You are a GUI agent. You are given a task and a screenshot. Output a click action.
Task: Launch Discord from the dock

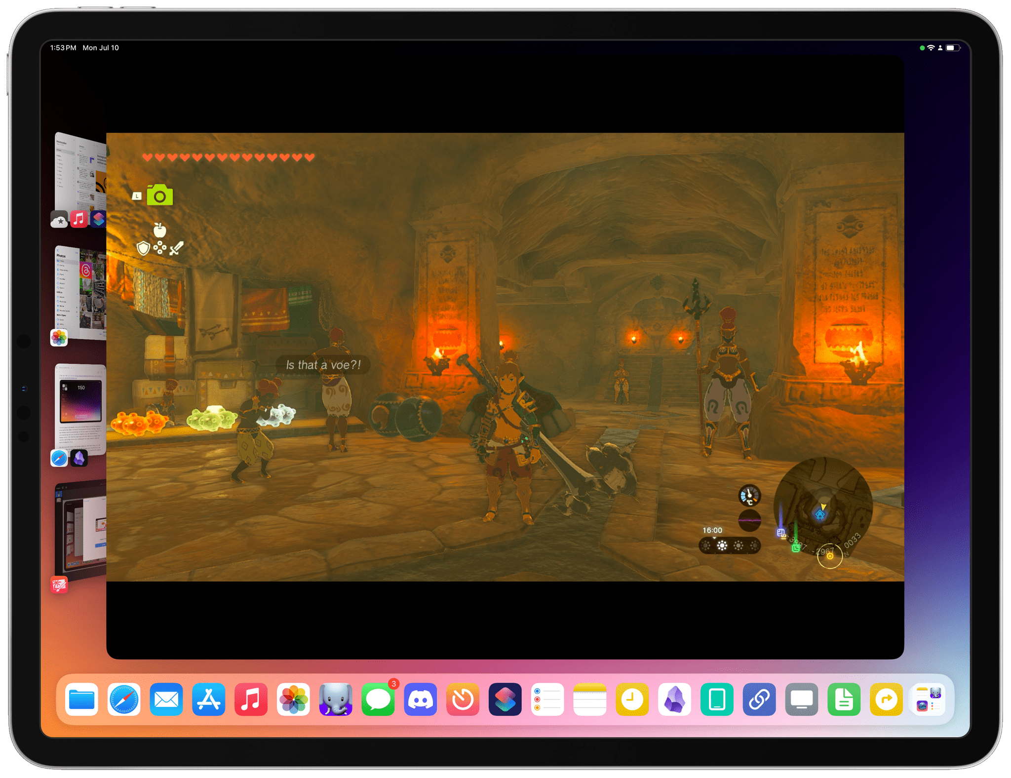point(421,700)
